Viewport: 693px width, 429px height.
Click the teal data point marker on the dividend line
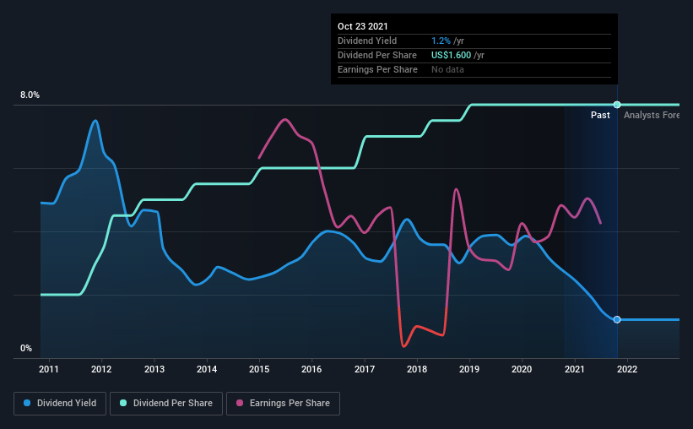[617, 105]
